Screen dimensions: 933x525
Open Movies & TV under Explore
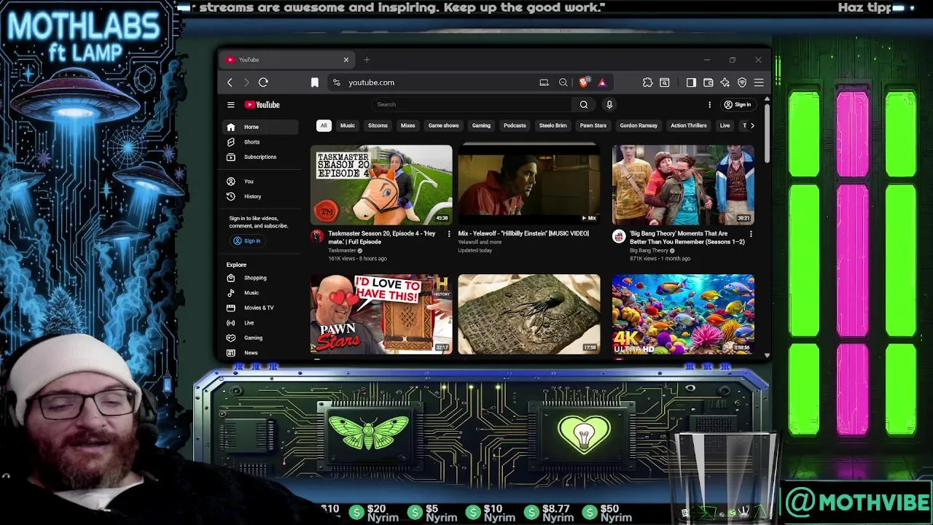(260, 308)
